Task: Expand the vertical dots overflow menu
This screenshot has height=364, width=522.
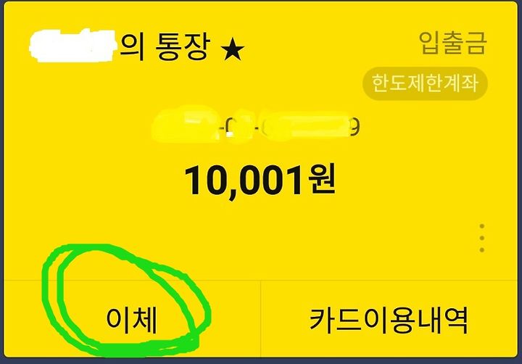Action: tap(481, 238)
